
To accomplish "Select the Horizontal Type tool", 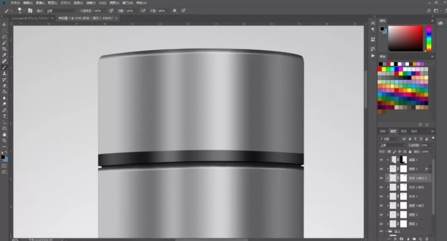I will pos(4,116).
